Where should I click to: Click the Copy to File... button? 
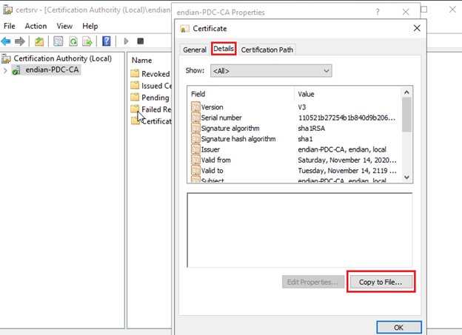point(381,282)
